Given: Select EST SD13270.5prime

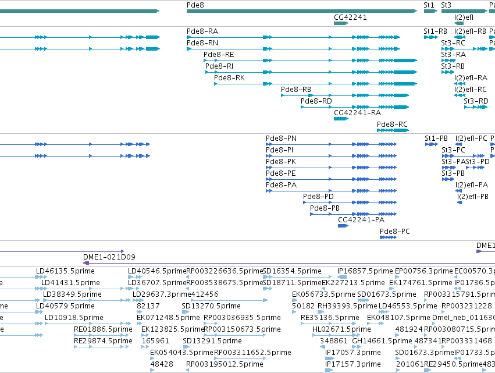Looking at the screenshot, I should (x=211, y=306).
